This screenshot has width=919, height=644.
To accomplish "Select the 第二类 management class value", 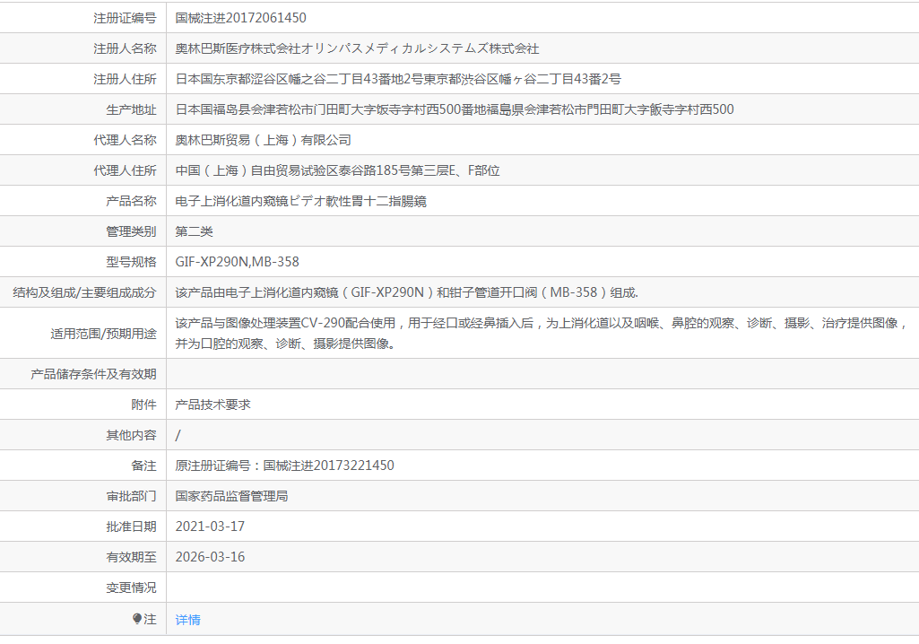I will click(194, 231).
